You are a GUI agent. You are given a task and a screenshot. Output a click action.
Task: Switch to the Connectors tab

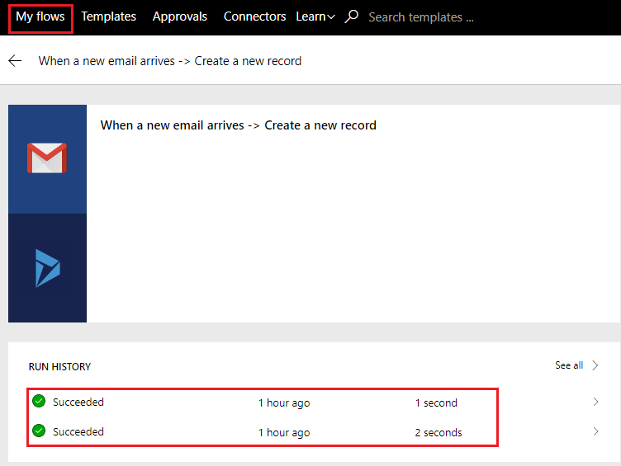pos(254,16)
